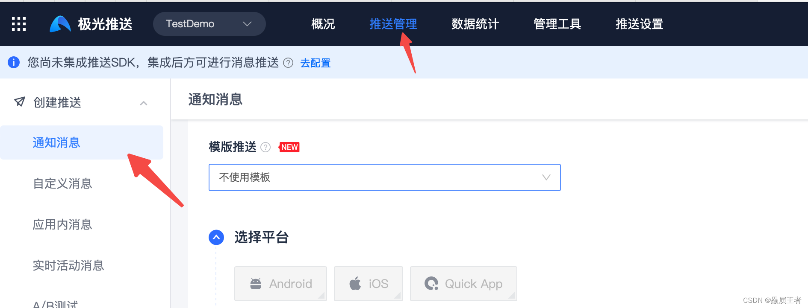Viewport: 808px width, 308px height.
Task: Switch to the 数据统计 tab
Action: coord(475,24)
